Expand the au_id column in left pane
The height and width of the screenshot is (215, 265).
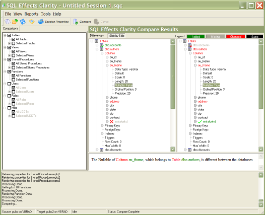coord(107,57)
